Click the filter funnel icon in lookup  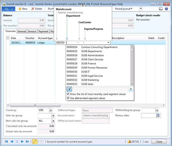pos(69,89)
